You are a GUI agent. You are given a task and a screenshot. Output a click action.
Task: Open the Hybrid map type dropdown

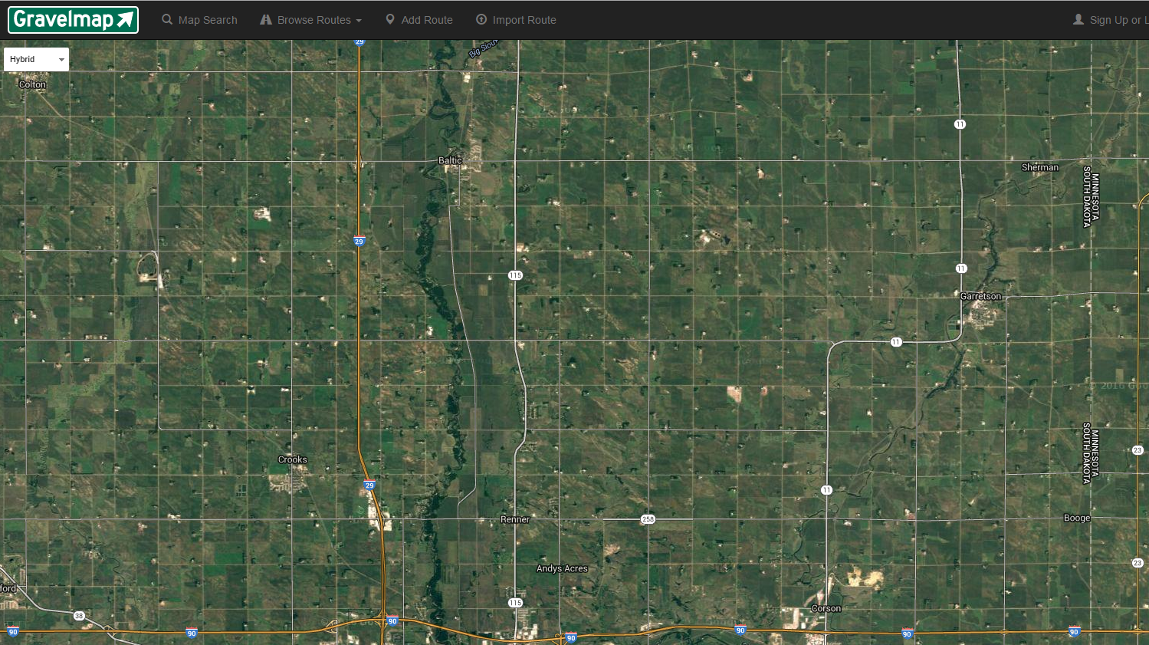36,59
